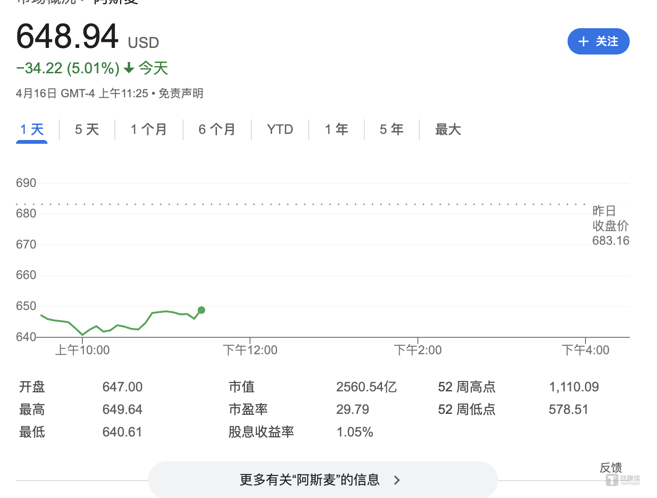
Task: Click the green down arrow icon by 今天
Action: (129, 69)
